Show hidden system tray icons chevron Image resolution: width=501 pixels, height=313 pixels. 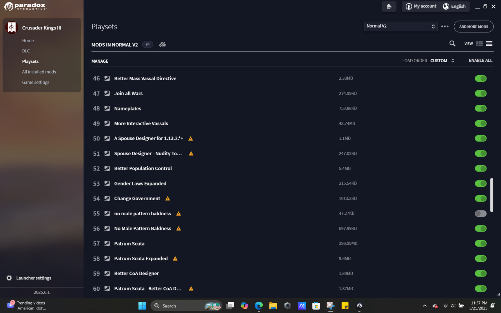(425, 306)
